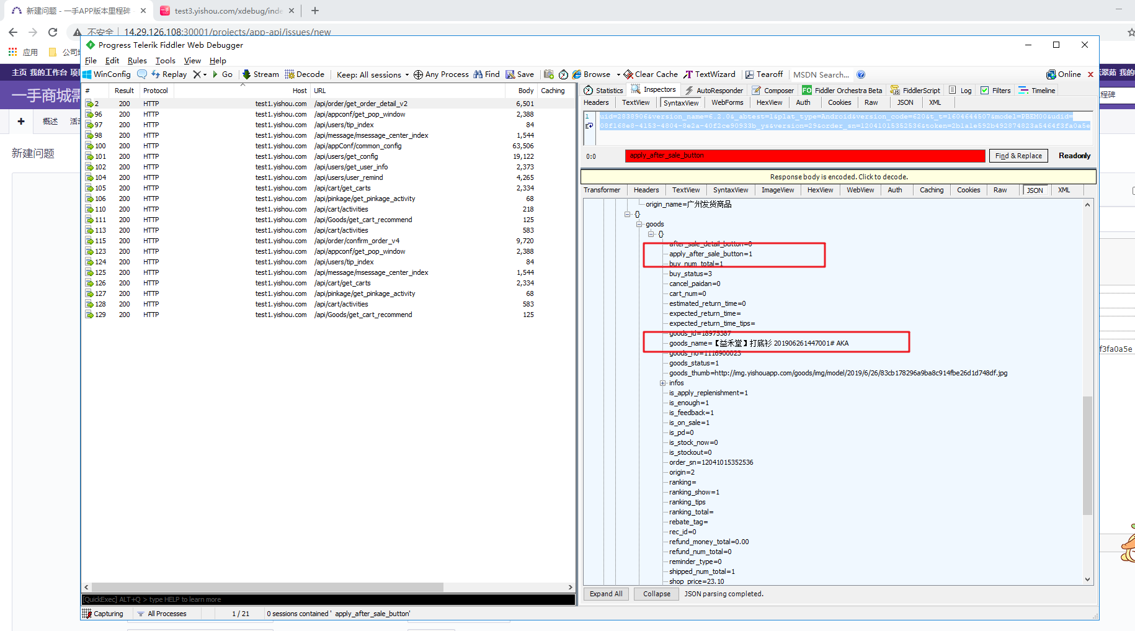Click the Collapse button
The image size is (1135, 631).
pyautogui.click(x=656, y=594)
